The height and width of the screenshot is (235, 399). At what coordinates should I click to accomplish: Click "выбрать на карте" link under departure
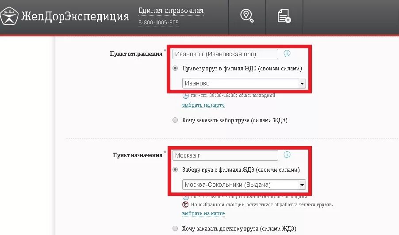click(x=203, y=105)
